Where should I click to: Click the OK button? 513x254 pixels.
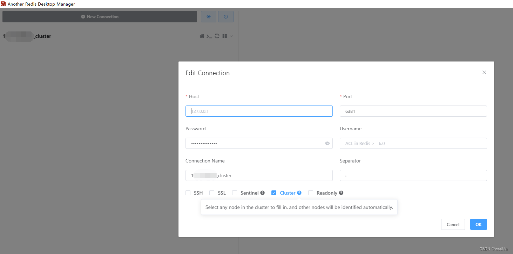(x=478, y=224)
